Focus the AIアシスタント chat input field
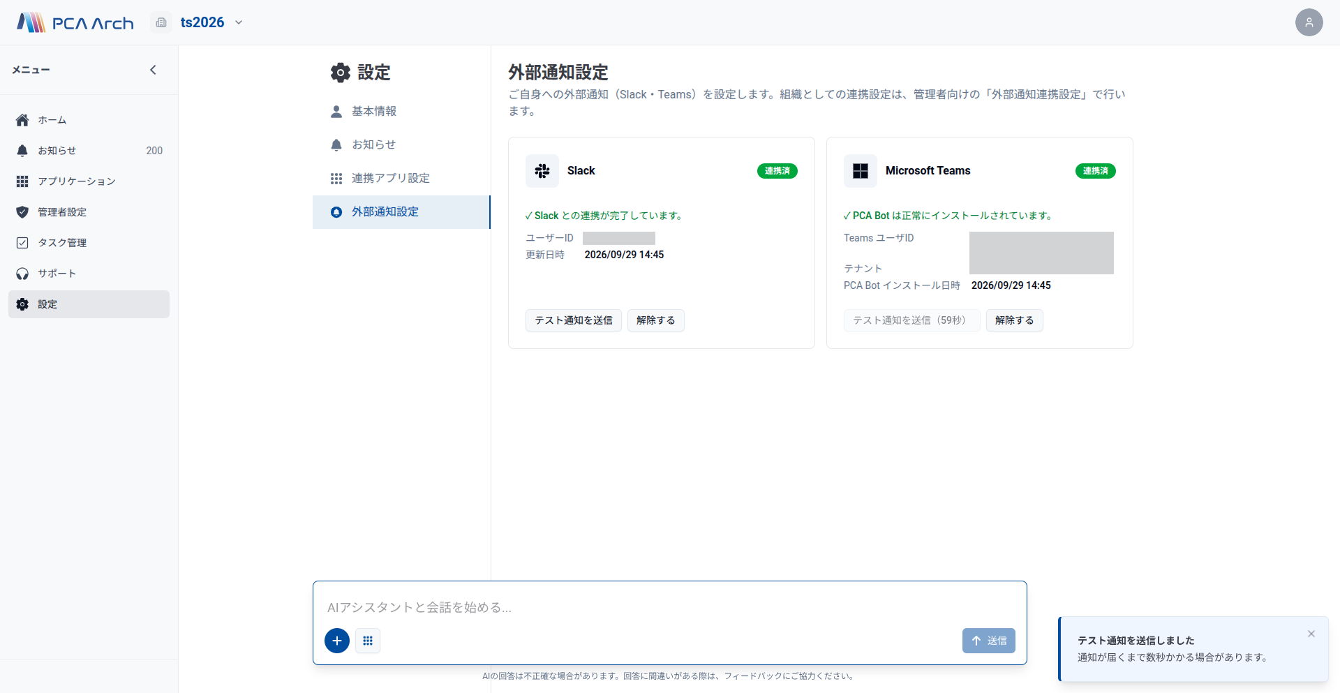 670,607
